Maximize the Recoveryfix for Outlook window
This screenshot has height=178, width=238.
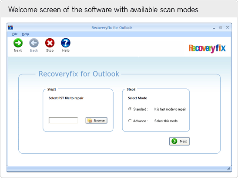click(221, 27)
